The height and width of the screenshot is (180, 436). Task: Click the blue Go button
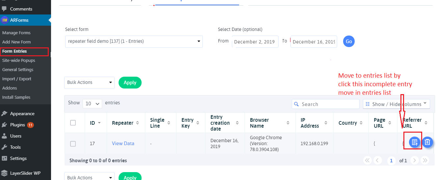[x=349, y=41]
